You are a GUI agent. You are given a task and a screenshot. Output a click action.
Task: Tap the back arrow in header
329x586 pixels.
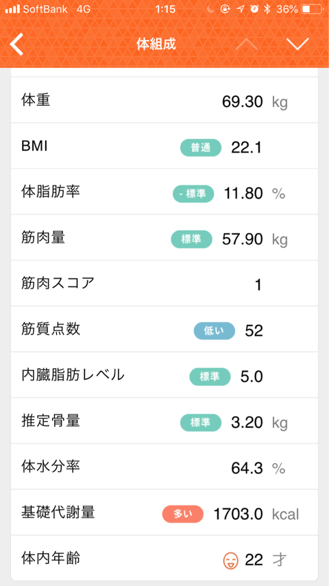pyautogui.click(x=16, y=44)
